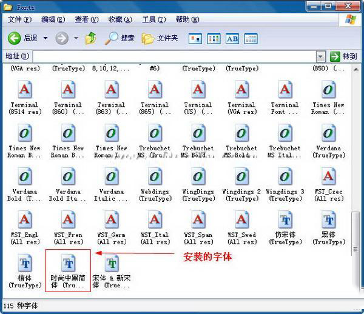Click the green Back arrow button
This screenshot has width=364, height=314.
[x=15, y=38]
